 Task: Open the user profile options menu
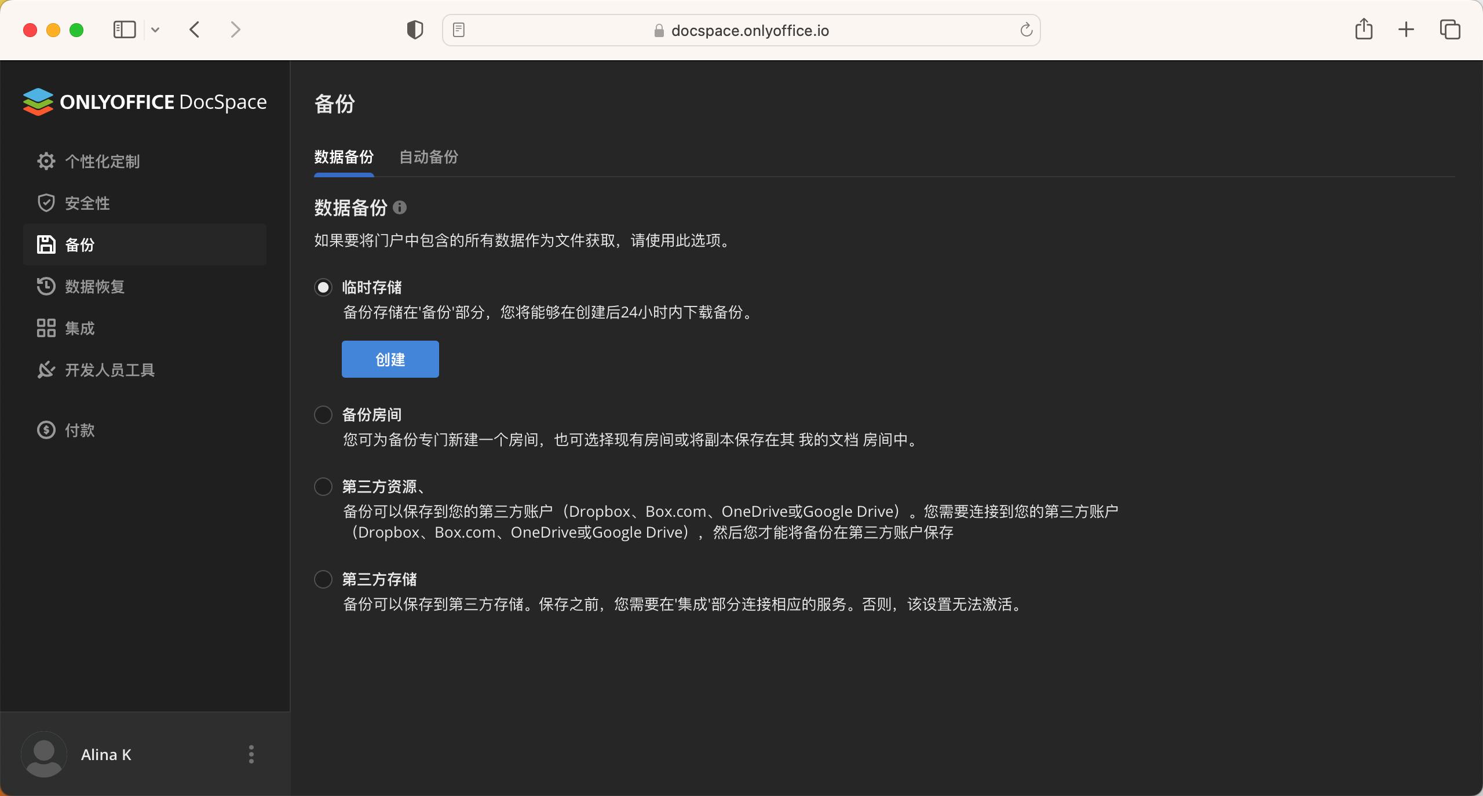tap(251, 754)
